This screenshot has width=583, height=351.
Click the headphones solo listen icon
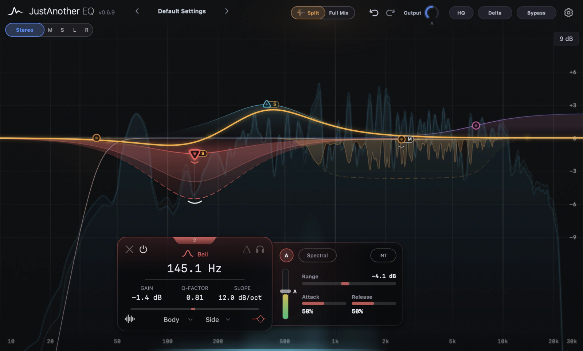tap(260, 249)
